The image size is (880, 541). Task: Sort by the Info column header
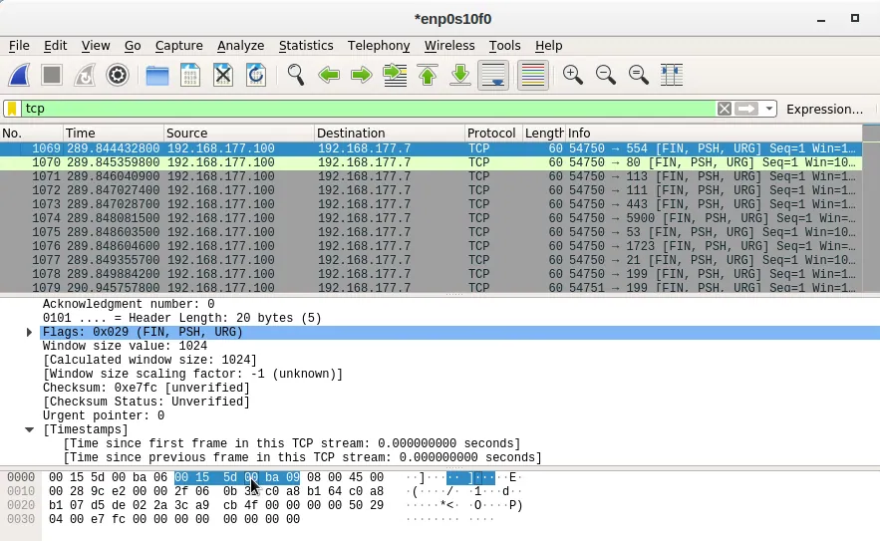(x=714, y=133)
